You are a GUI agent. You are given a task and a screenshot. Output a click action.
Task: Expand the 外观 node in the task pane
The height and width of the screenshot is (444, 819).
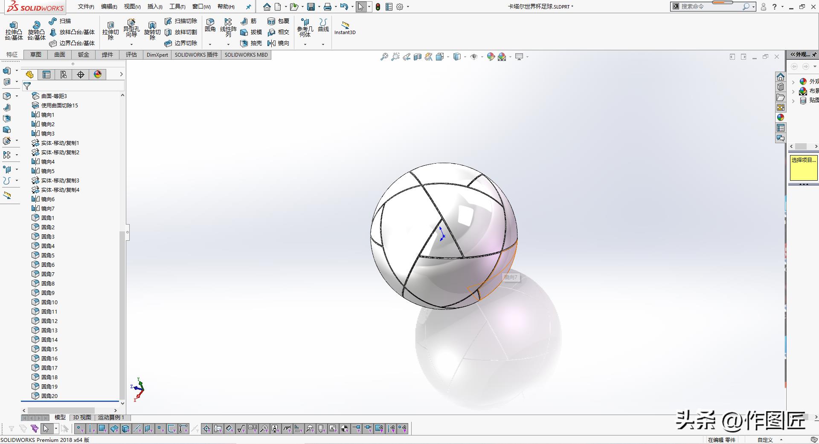pos(793,81)
